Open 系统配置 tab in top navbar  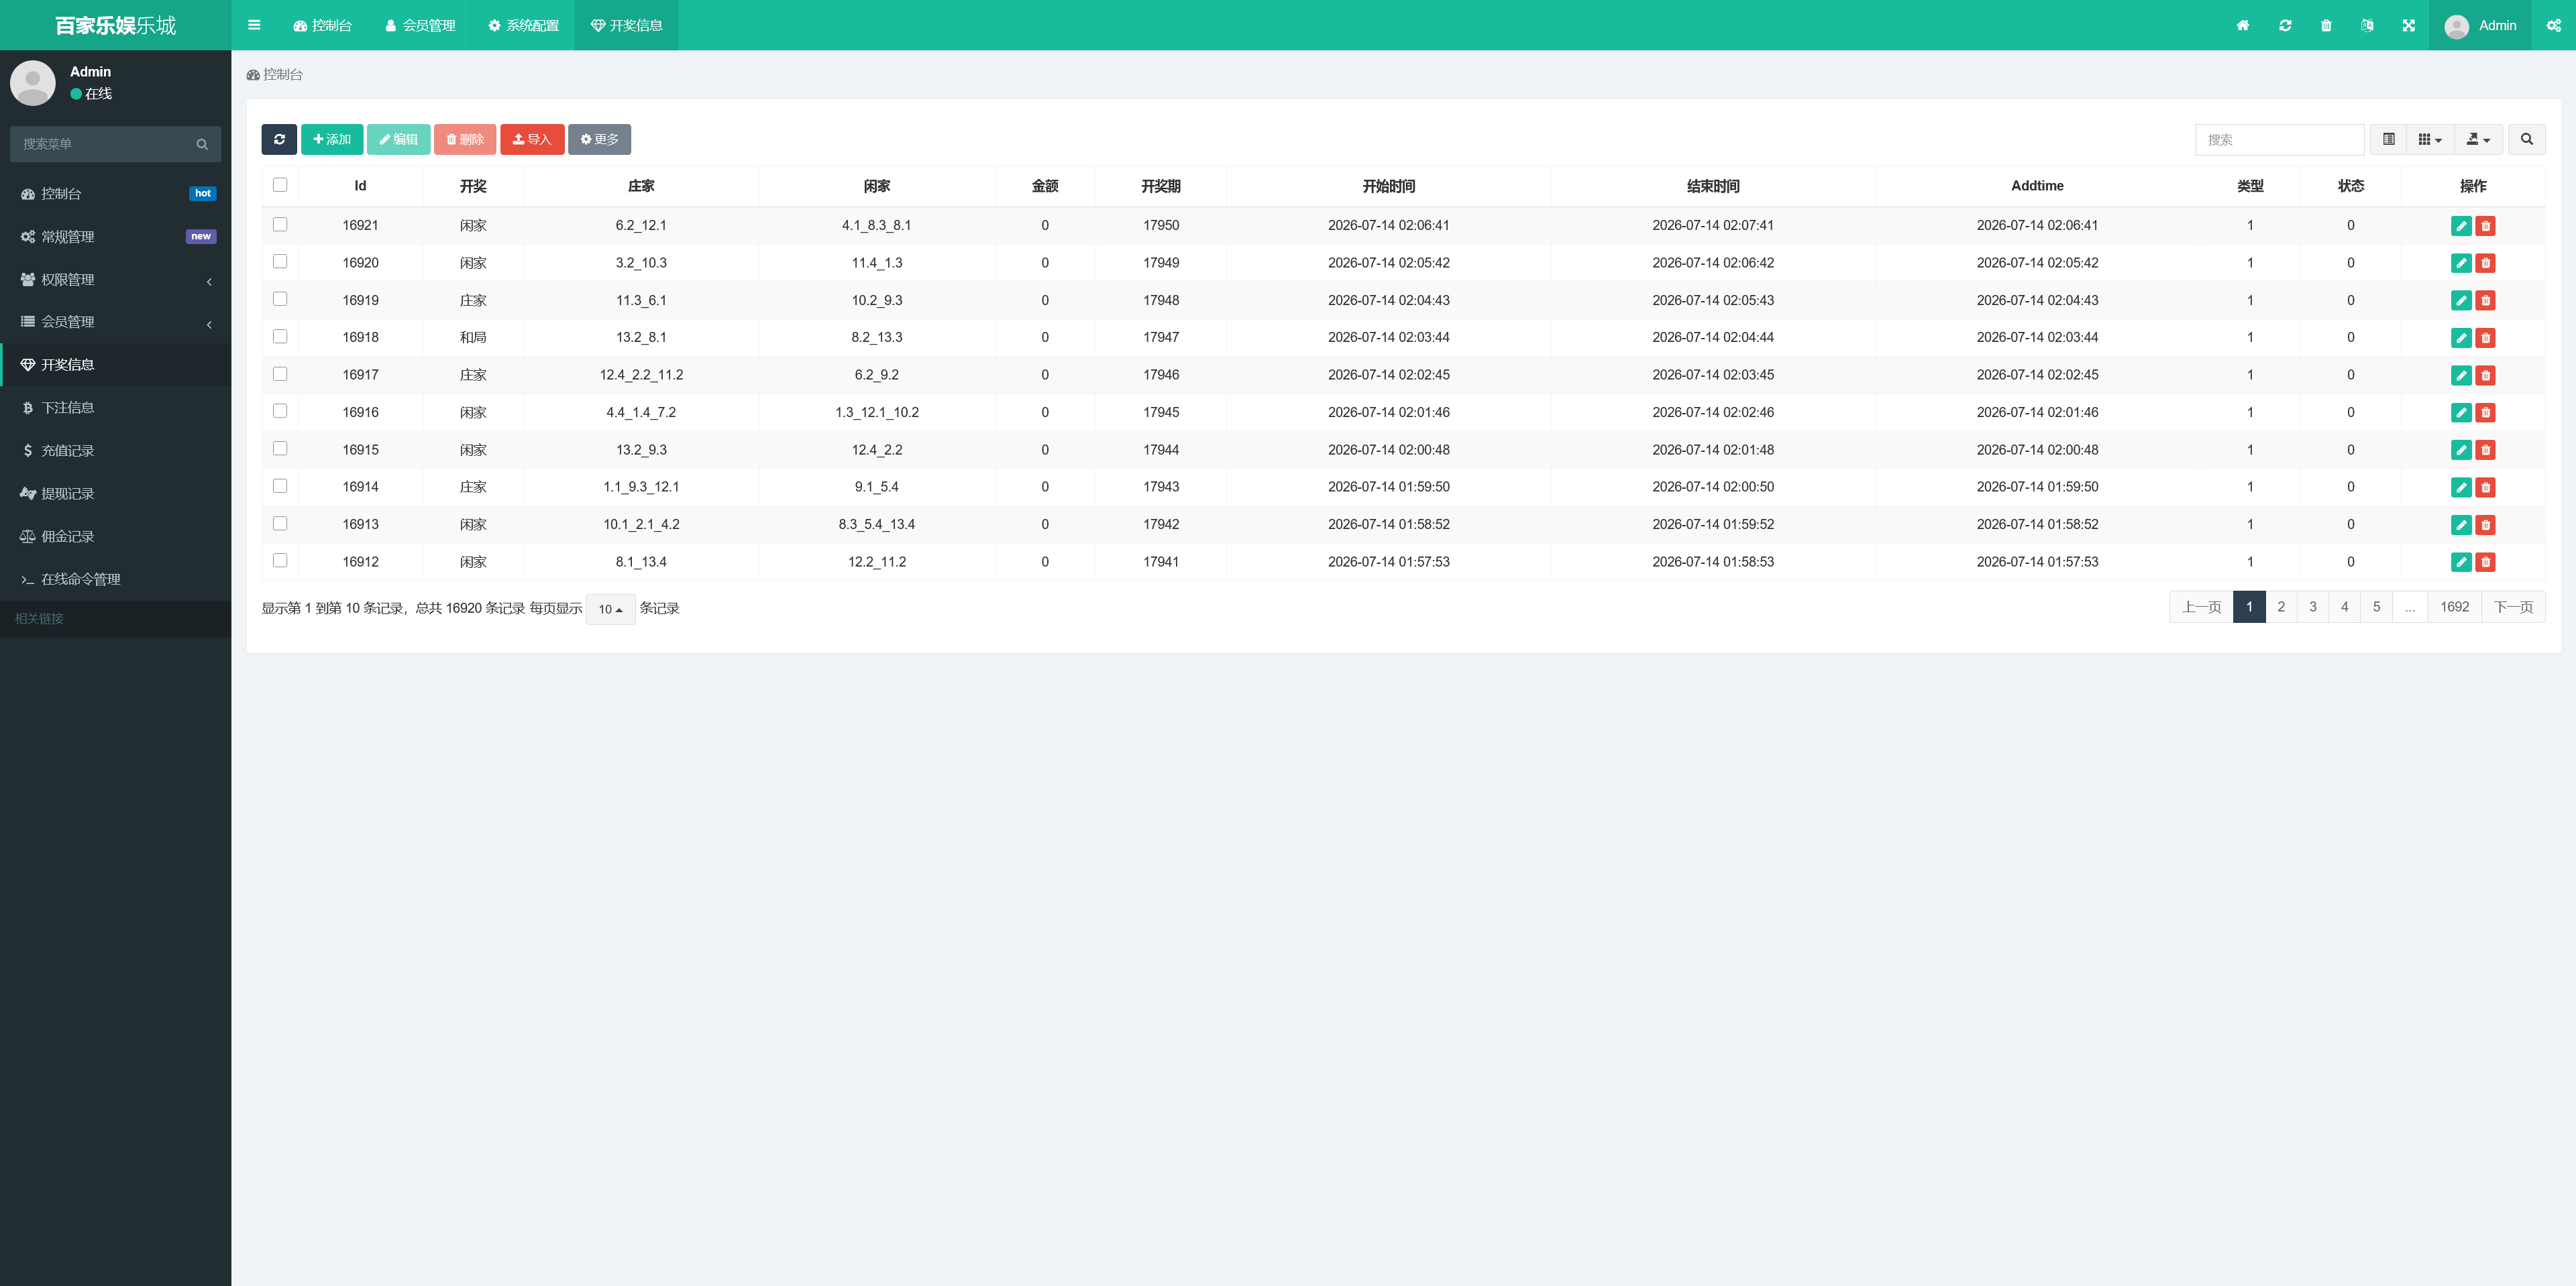pos(523,25)
